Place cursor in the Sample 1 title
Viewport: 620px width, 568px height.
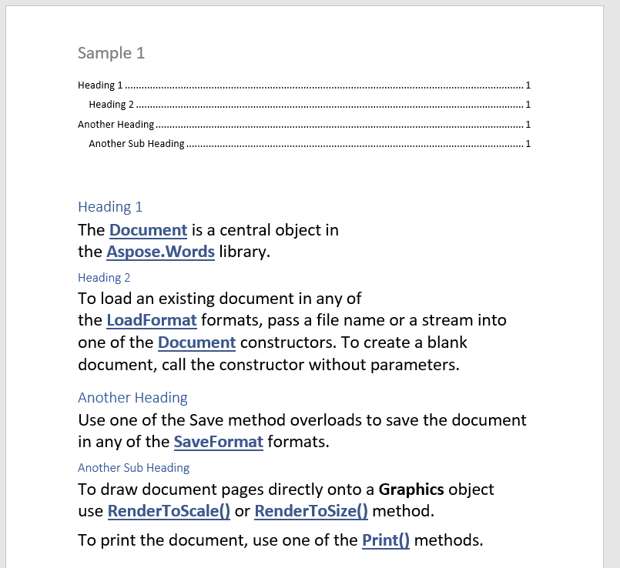pyautogui.click(x=111, y=53)
